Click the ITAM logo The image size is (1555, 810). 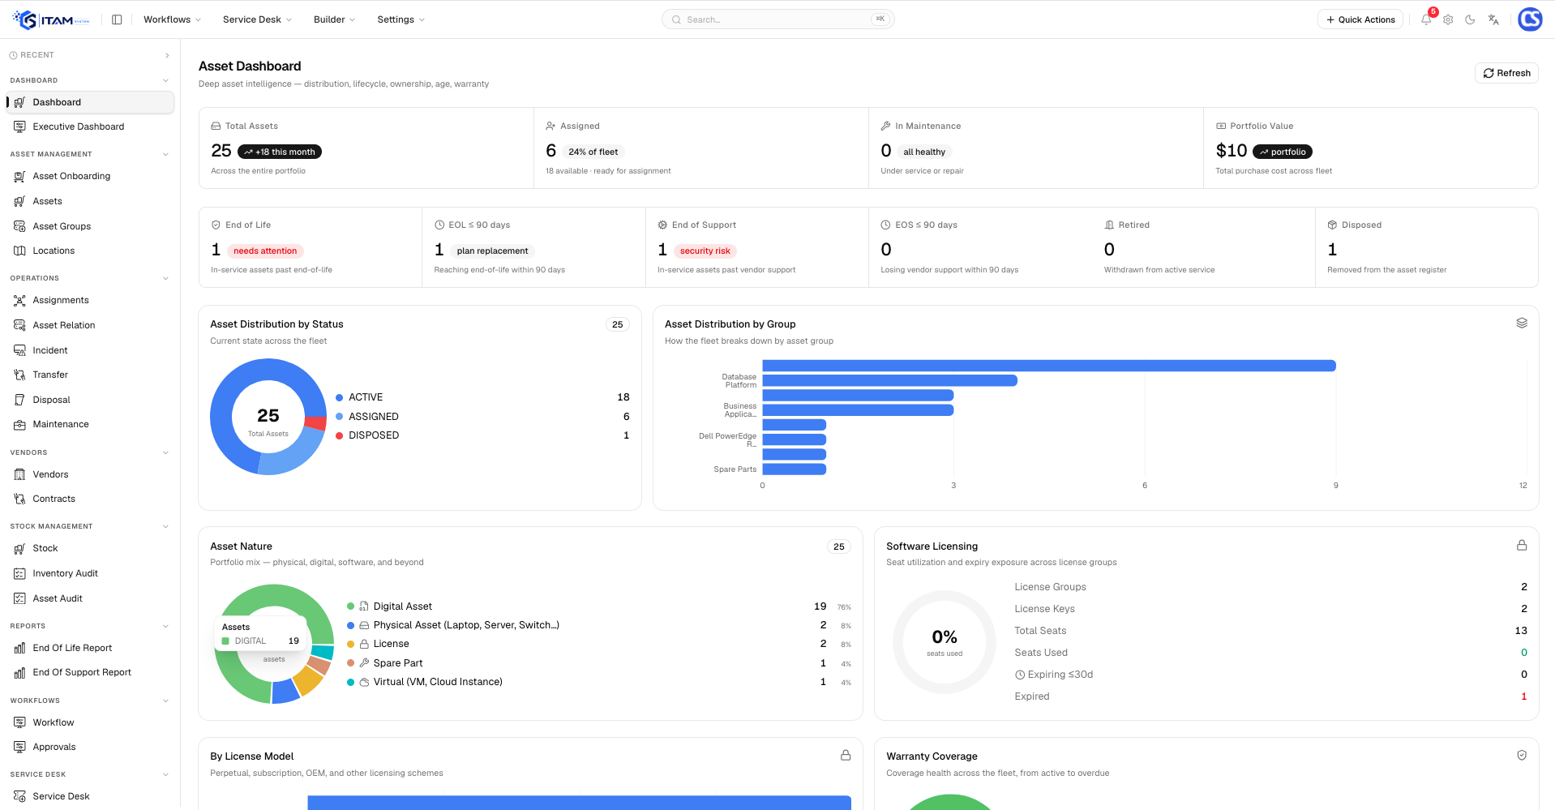coord(51,19)
